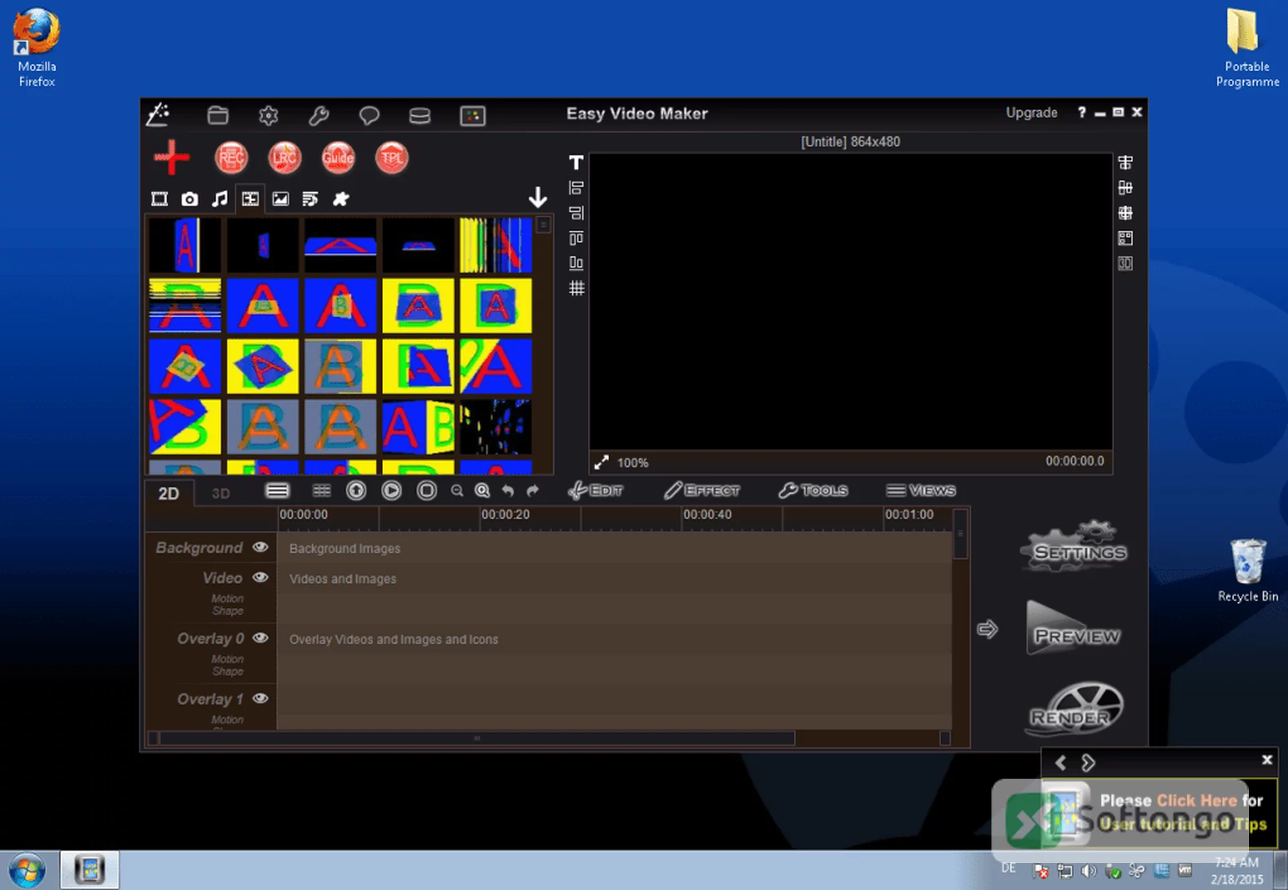Click the Upgrade link in title bar
Screen dimensions: 1288x890
tap(1031, 113)
